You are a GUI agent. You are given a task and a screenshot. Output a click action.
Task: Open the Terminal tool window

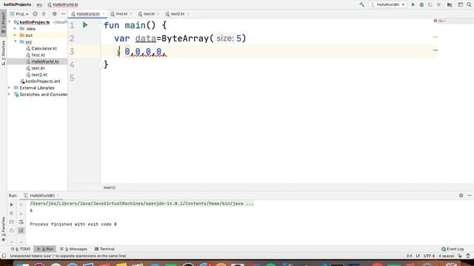(x=104, y=249)
